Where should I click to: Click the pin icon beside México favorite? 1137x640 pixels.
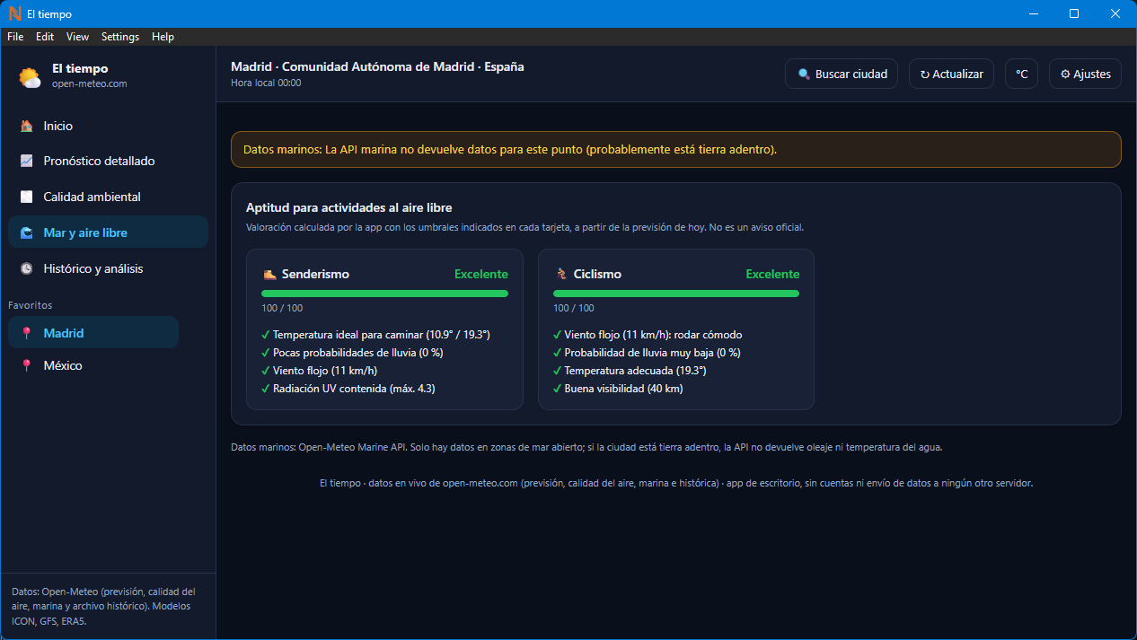[27, 366]
